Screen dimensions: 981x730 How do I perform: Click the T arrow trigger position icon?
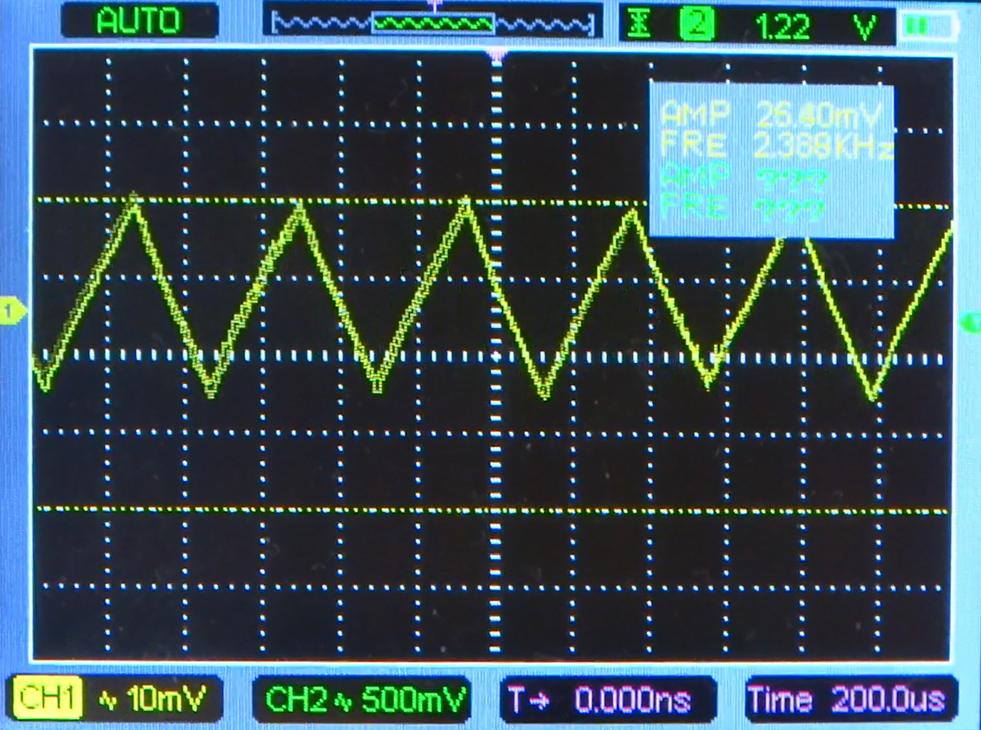tap(529, 700)
